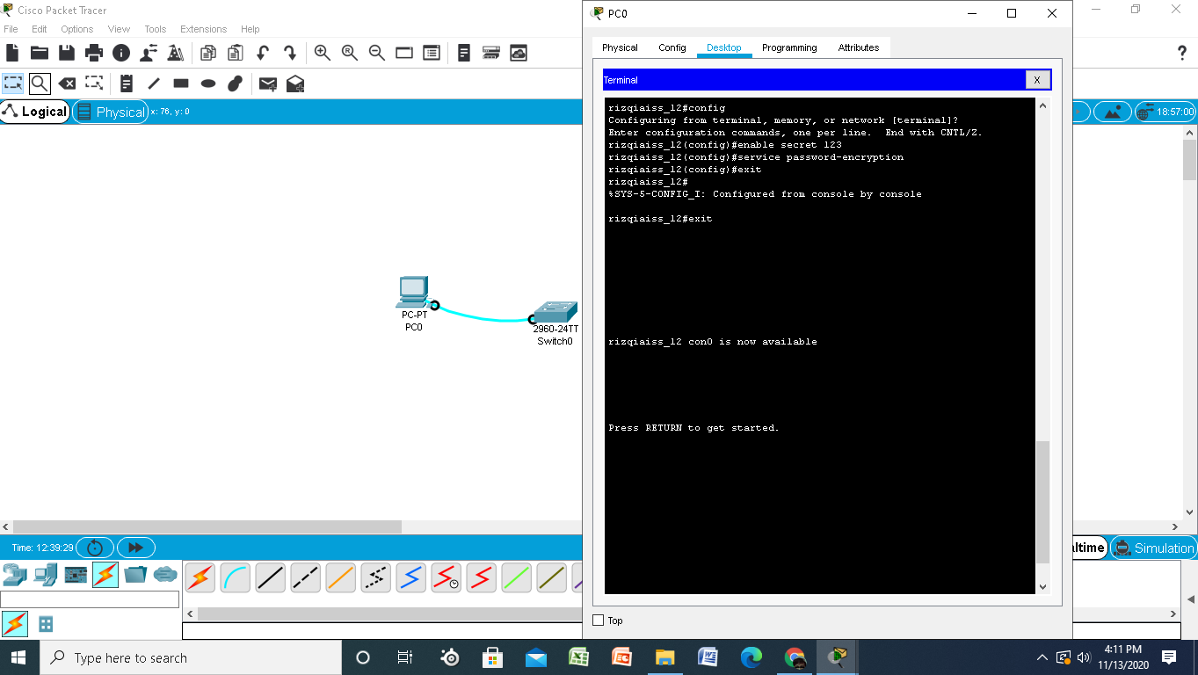Image resolution: width=1198 pixels, height=675 pixels.
Task: Switch to the Attributes tab in PC0
Action: (859, 47)
